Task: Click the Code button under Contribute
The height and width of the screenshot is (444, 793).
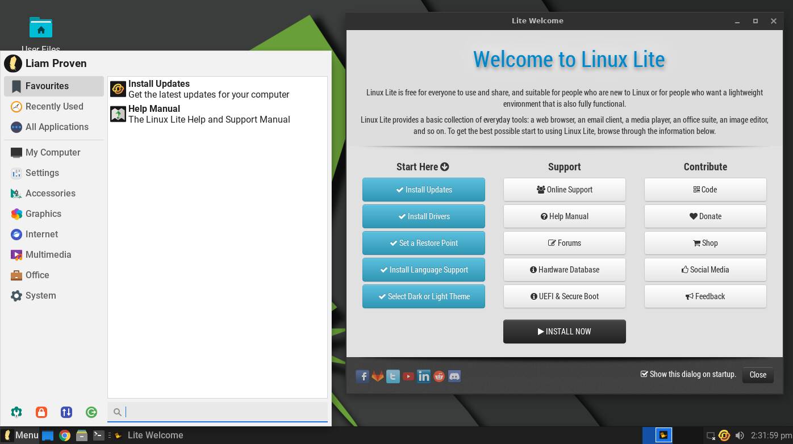Action: tap(706, 190)
